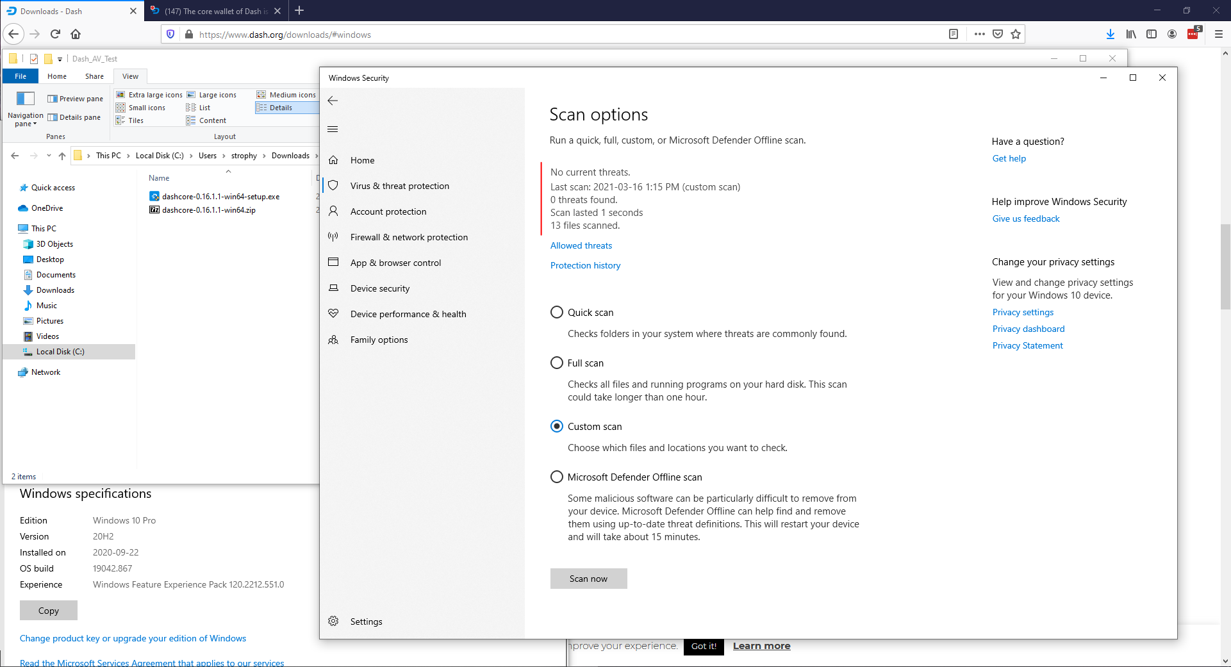Go up one folder in File Explorer
This screenshot has height=667, width=1231.
(x=62, y=156)
